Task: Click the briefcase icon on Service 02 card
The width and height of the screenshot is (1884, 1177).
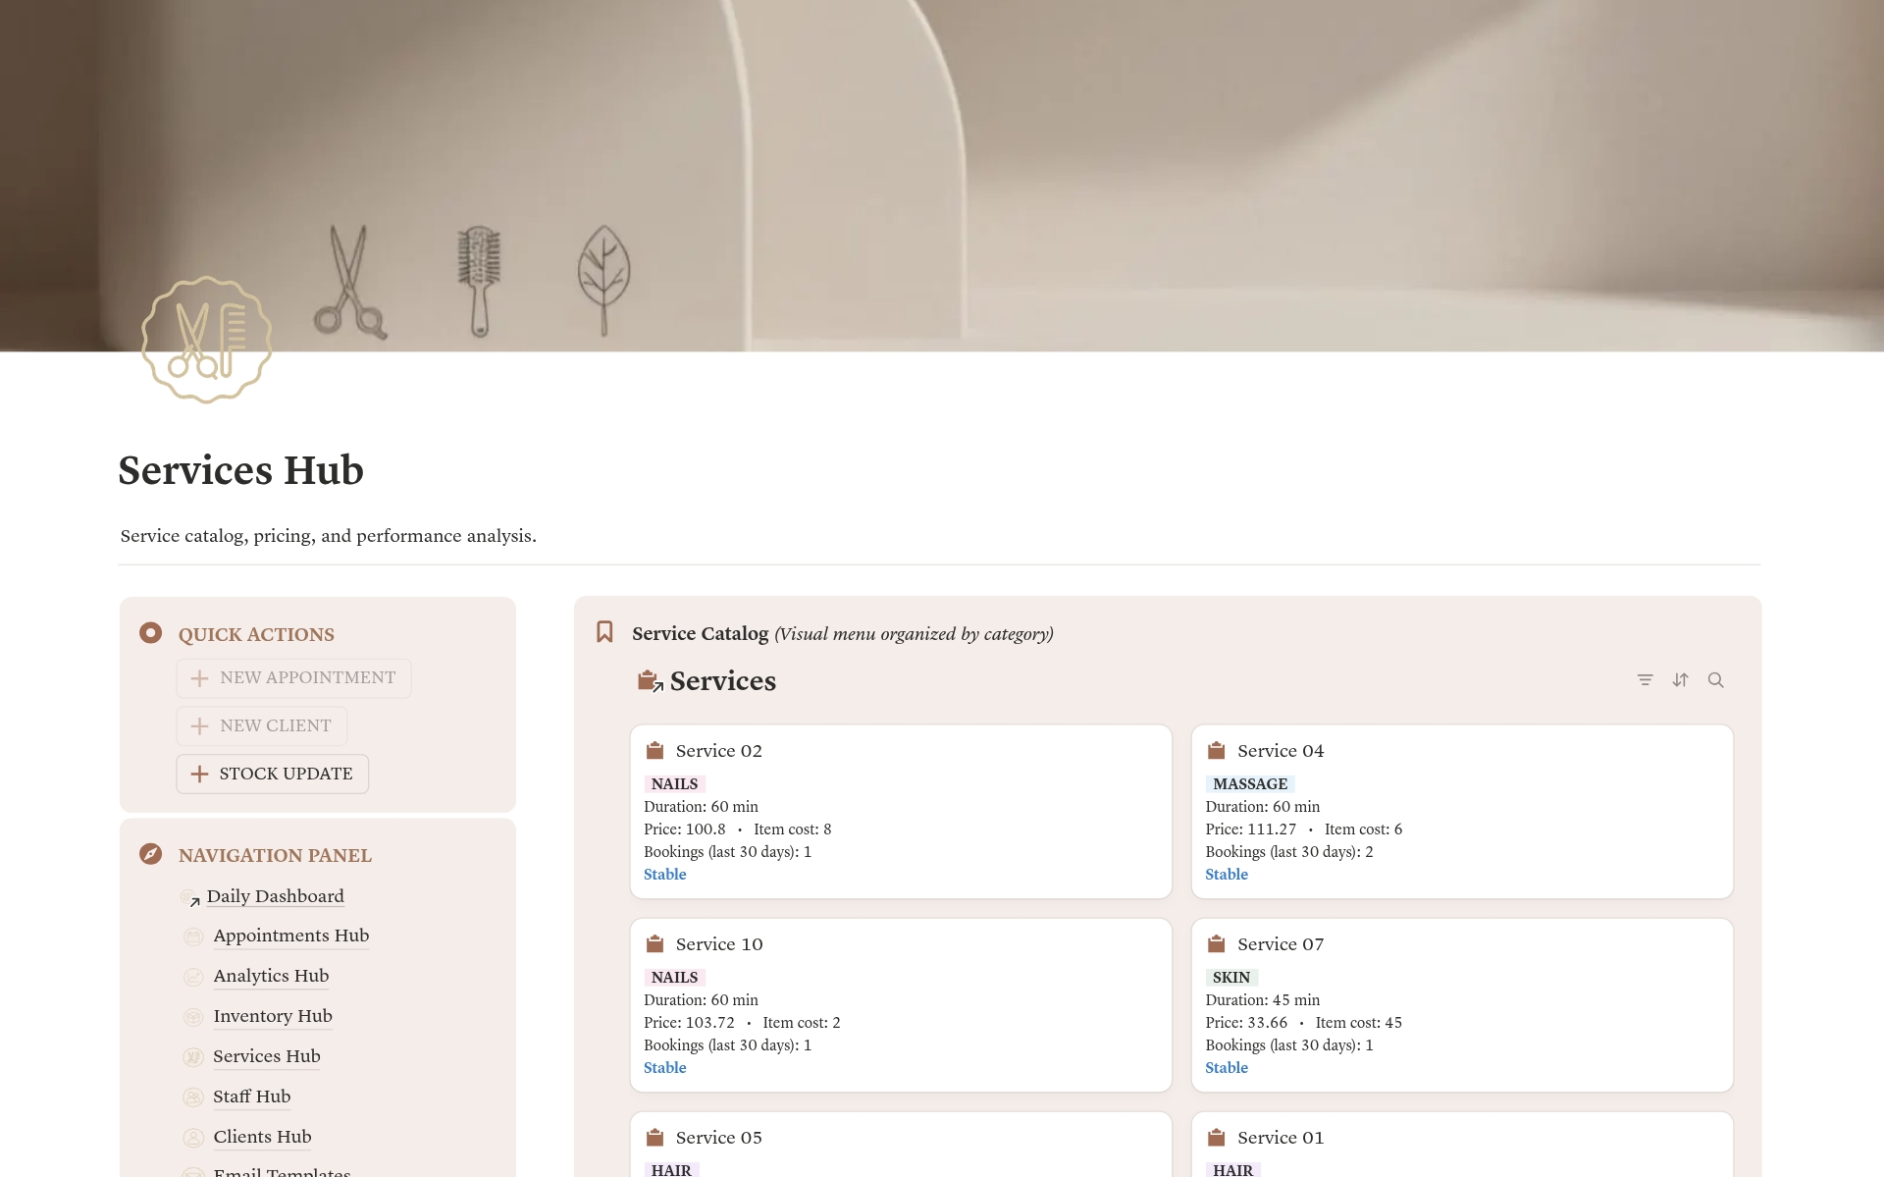Action: pyautogui.click(x=654, y=750)
